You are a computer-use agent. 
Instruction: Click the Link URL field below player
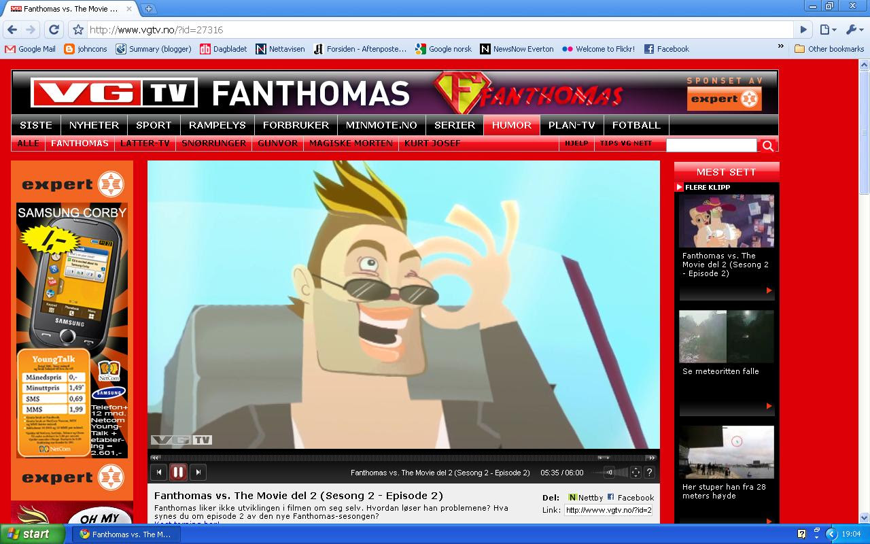pyautogui.click(x=608, y=510)
